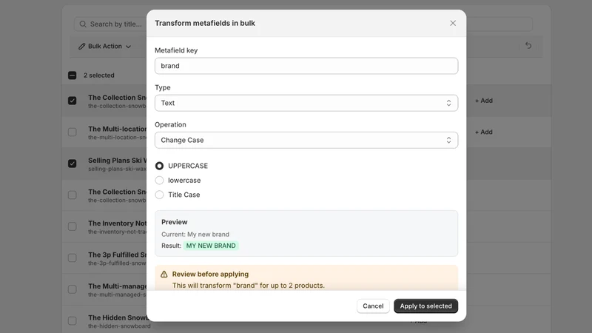Toggle the select-all checkbox beside 2 selected
Image resolution: width=592 pixels, height=333 pixels.
(x=72, y=75)
